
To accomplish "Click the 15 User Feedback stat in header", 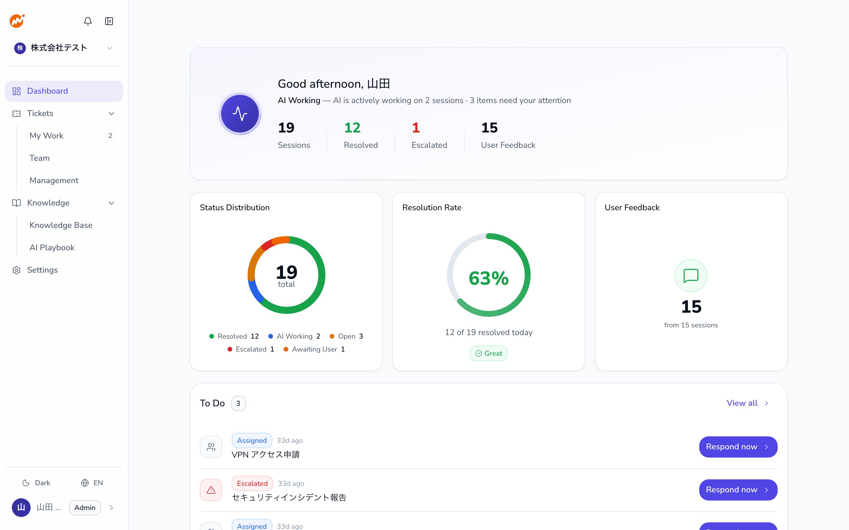I will [508, 135].
